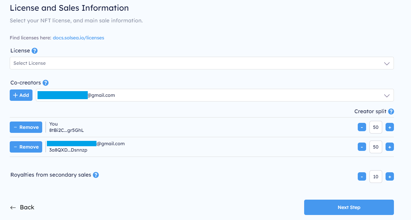The height and width of the screenshot is (220, 411).
Task: Increase your creator split with plus
Action: pyautogui.click(x=390, y=127)
